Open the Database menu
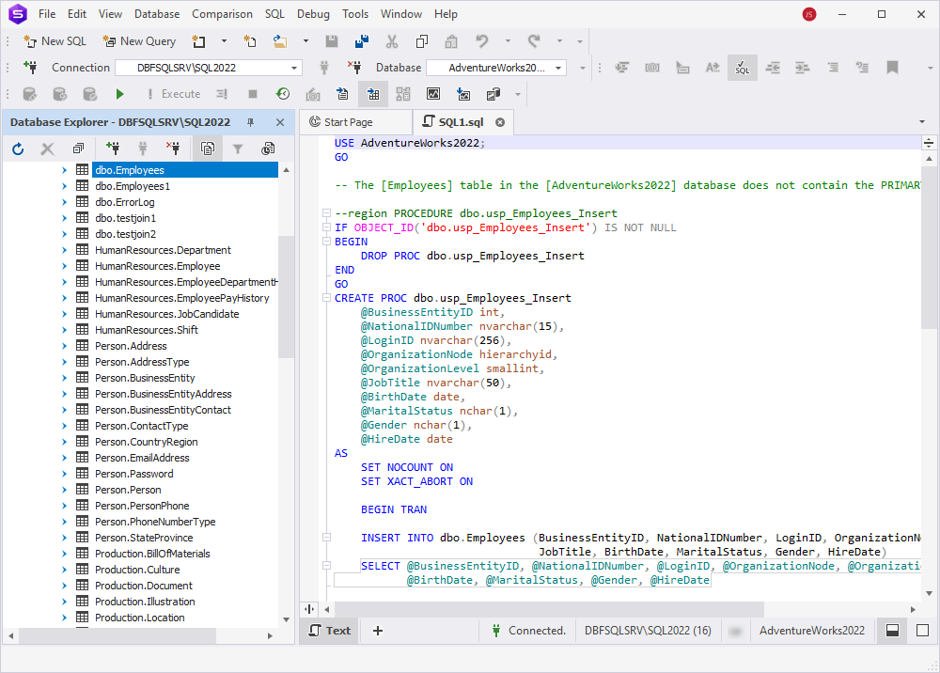 tap(157, 14)
